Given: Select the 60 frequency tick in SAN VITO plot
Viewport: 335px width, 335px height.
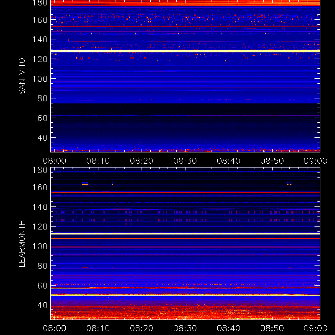Looking at the screenshot, I should (x=42, y=118).
